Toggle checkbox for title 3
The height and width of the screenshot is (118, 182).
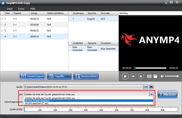[x=2, y=31]
